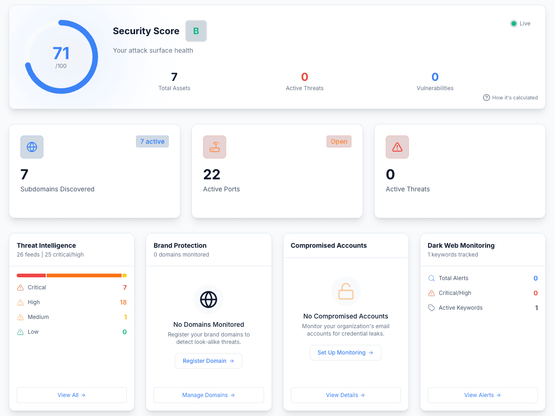The width and height of the screenshot is (555, 416).
Task: Expand the High severity row details
Action: pos(72,302)
